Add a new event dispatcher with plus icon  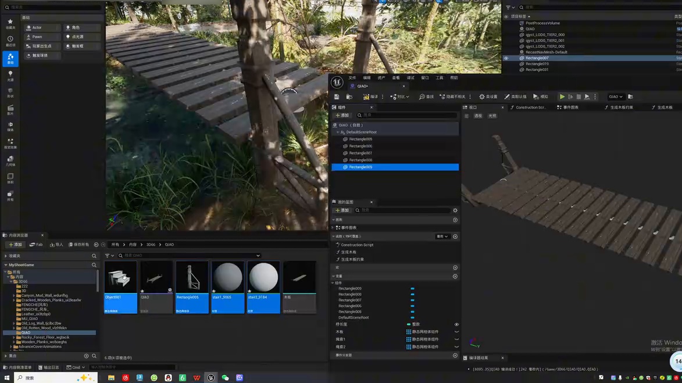point(455,355)
